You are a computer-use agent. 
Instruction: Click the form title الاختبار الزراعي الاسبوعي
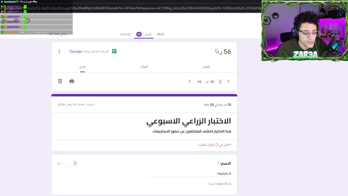tap(189, 121)
